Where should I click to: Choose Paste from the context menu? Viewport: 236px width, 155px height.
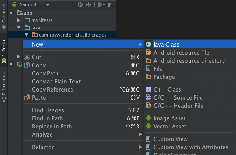(x=83, y=98)
